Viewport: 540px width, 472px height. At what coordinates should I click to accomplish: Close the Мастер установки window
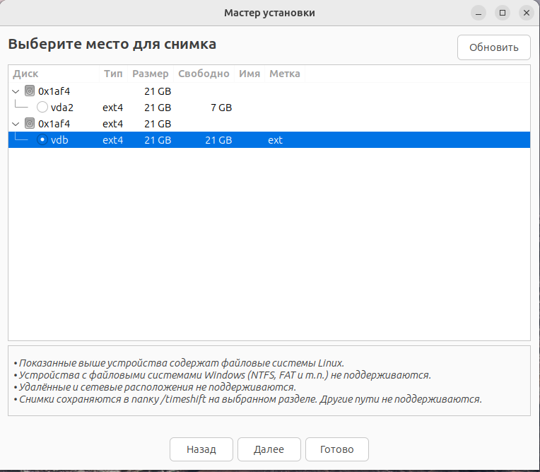[527, 13]
